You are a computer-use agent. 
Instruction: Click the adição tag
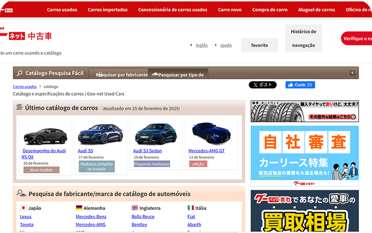[x=198, y=164]
